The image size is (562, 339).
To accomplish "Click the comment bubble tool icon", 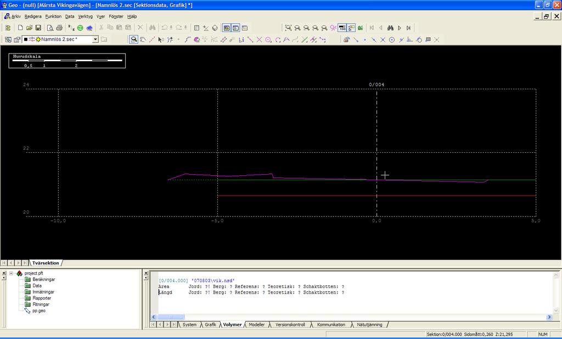I will tap(428, 39).
